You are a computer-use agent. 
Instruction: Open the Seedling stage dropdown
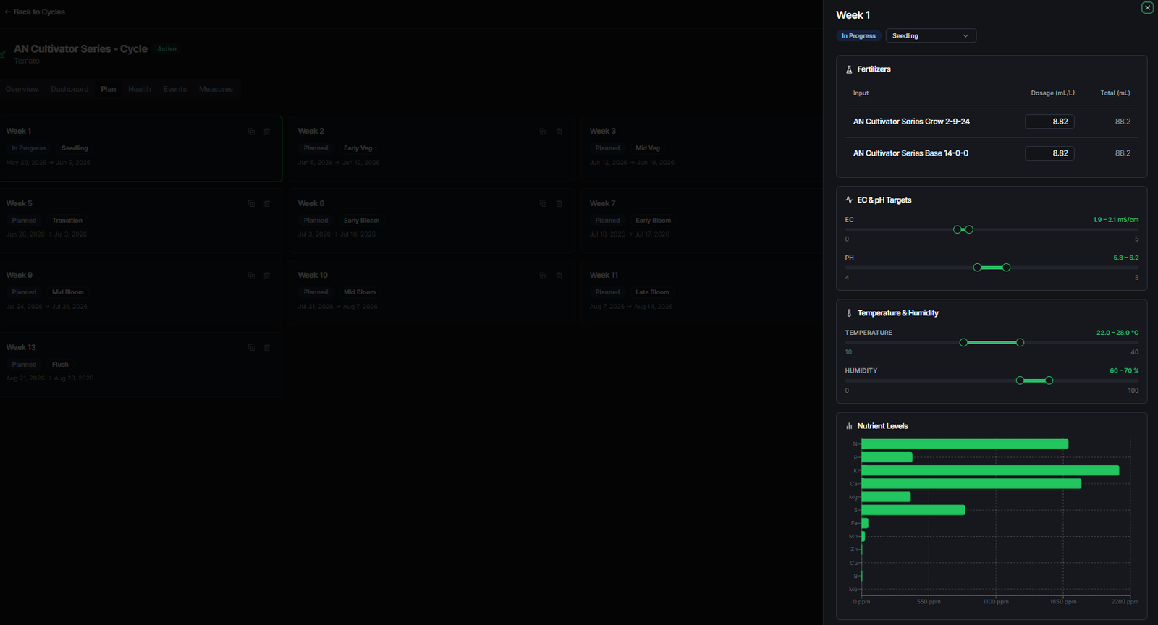(931, 35)
